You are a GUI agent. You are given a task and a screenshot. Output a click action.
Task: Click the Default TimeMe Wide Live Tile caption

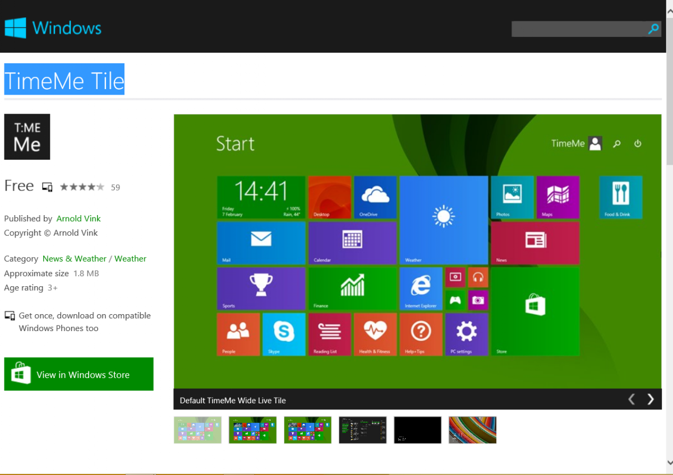click(233, 401)
